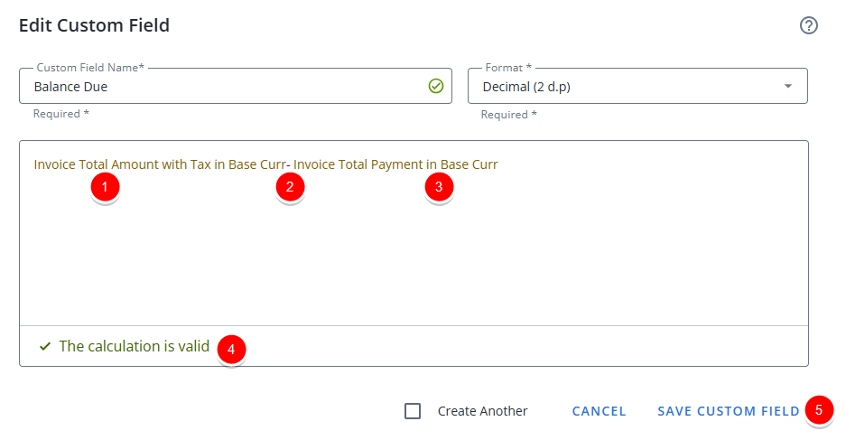Open the help question mark icon

coord(808,25)
